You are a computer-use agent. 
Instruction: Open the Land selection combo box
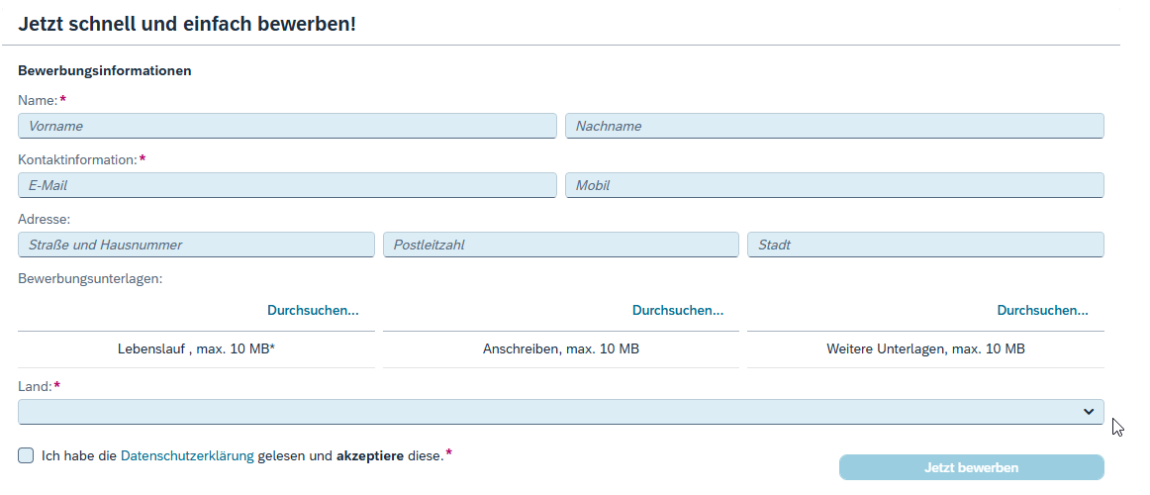[x=544, y=412]
